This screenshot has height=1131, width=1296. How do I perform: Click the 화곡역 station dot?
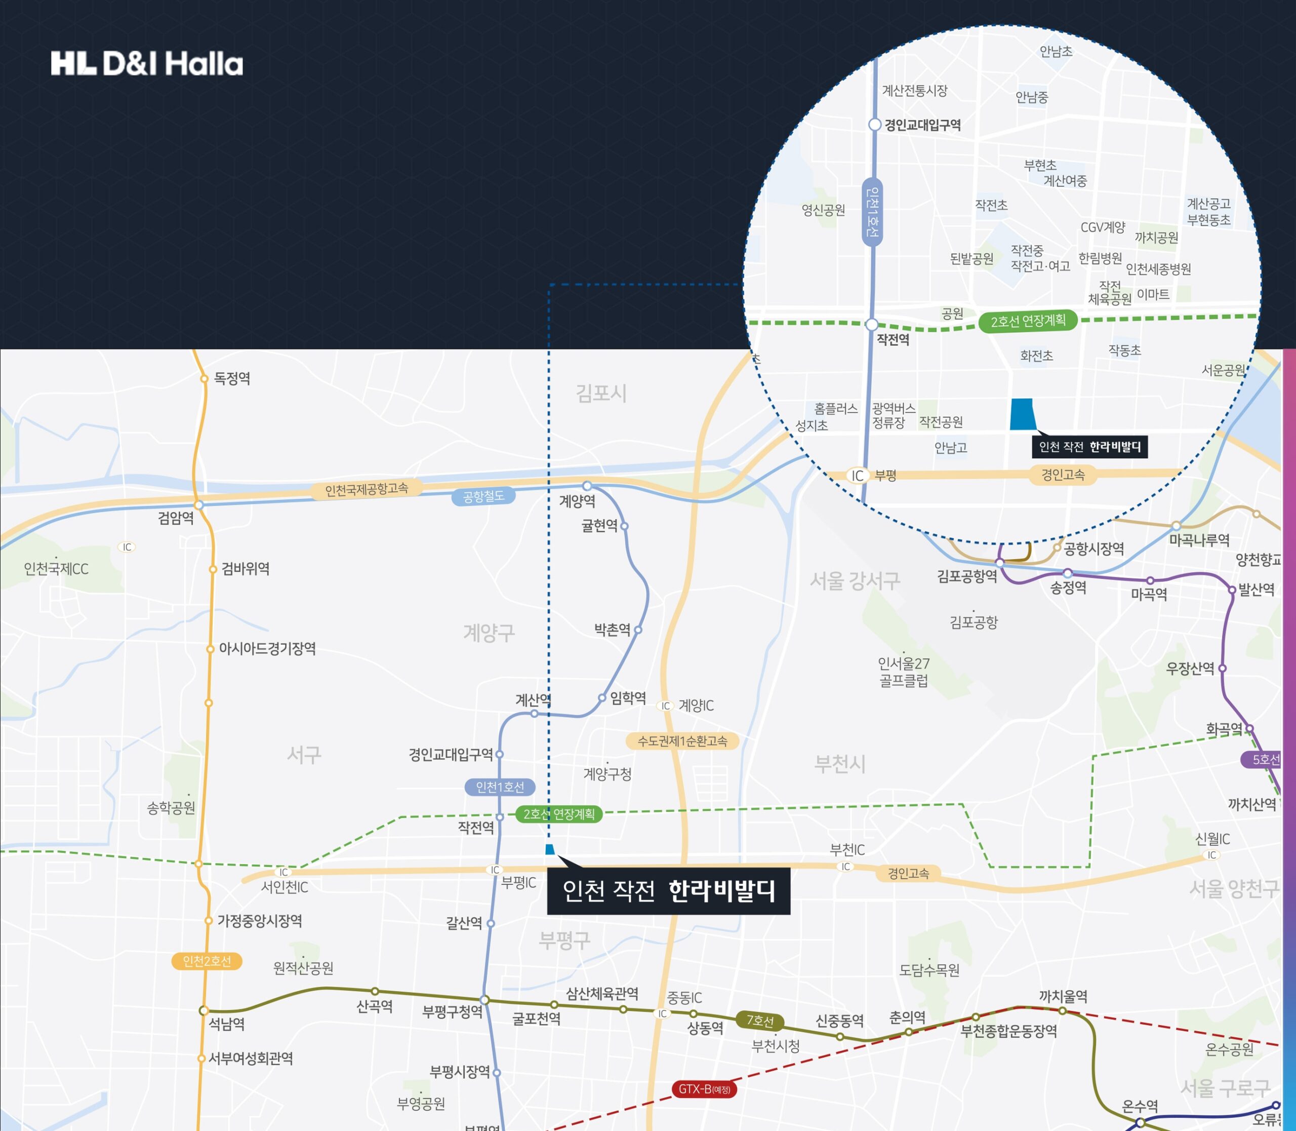(1249, 728)
